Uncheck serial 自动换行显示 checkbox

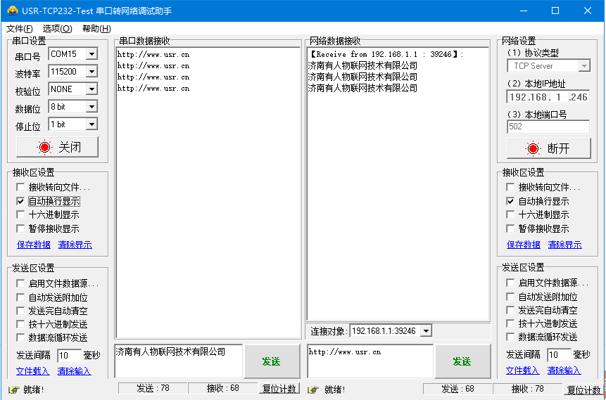pyautogui.click(x=20, y=201)
